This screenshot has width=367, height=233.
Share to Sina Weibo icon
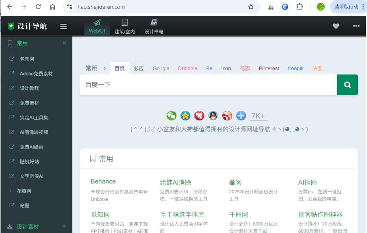[227, 116]
